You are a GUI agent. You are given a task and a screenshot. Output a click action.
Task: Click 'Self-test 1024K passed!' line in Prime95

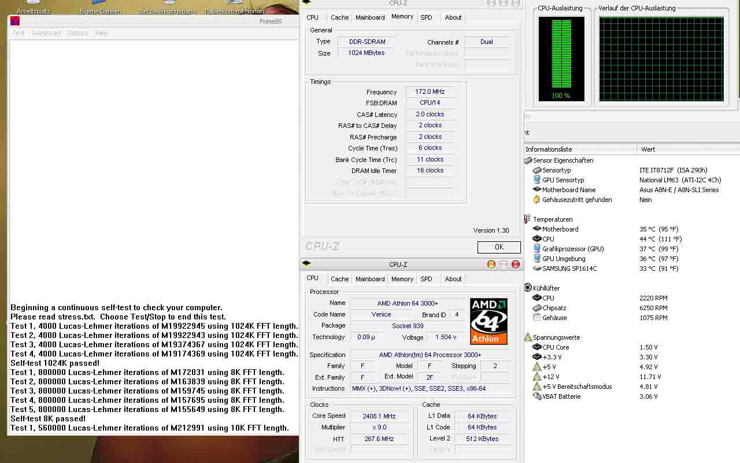(55, 363)
